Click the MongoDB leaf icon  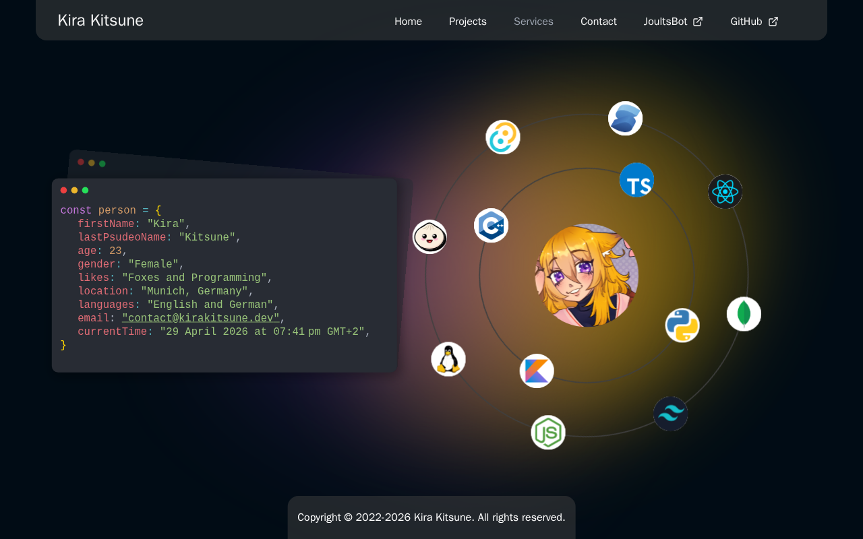[744, 314]
